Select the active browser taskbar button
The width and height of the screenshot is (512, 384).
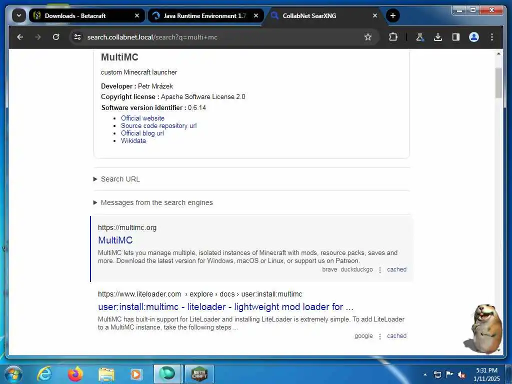(x=167, y=374)
